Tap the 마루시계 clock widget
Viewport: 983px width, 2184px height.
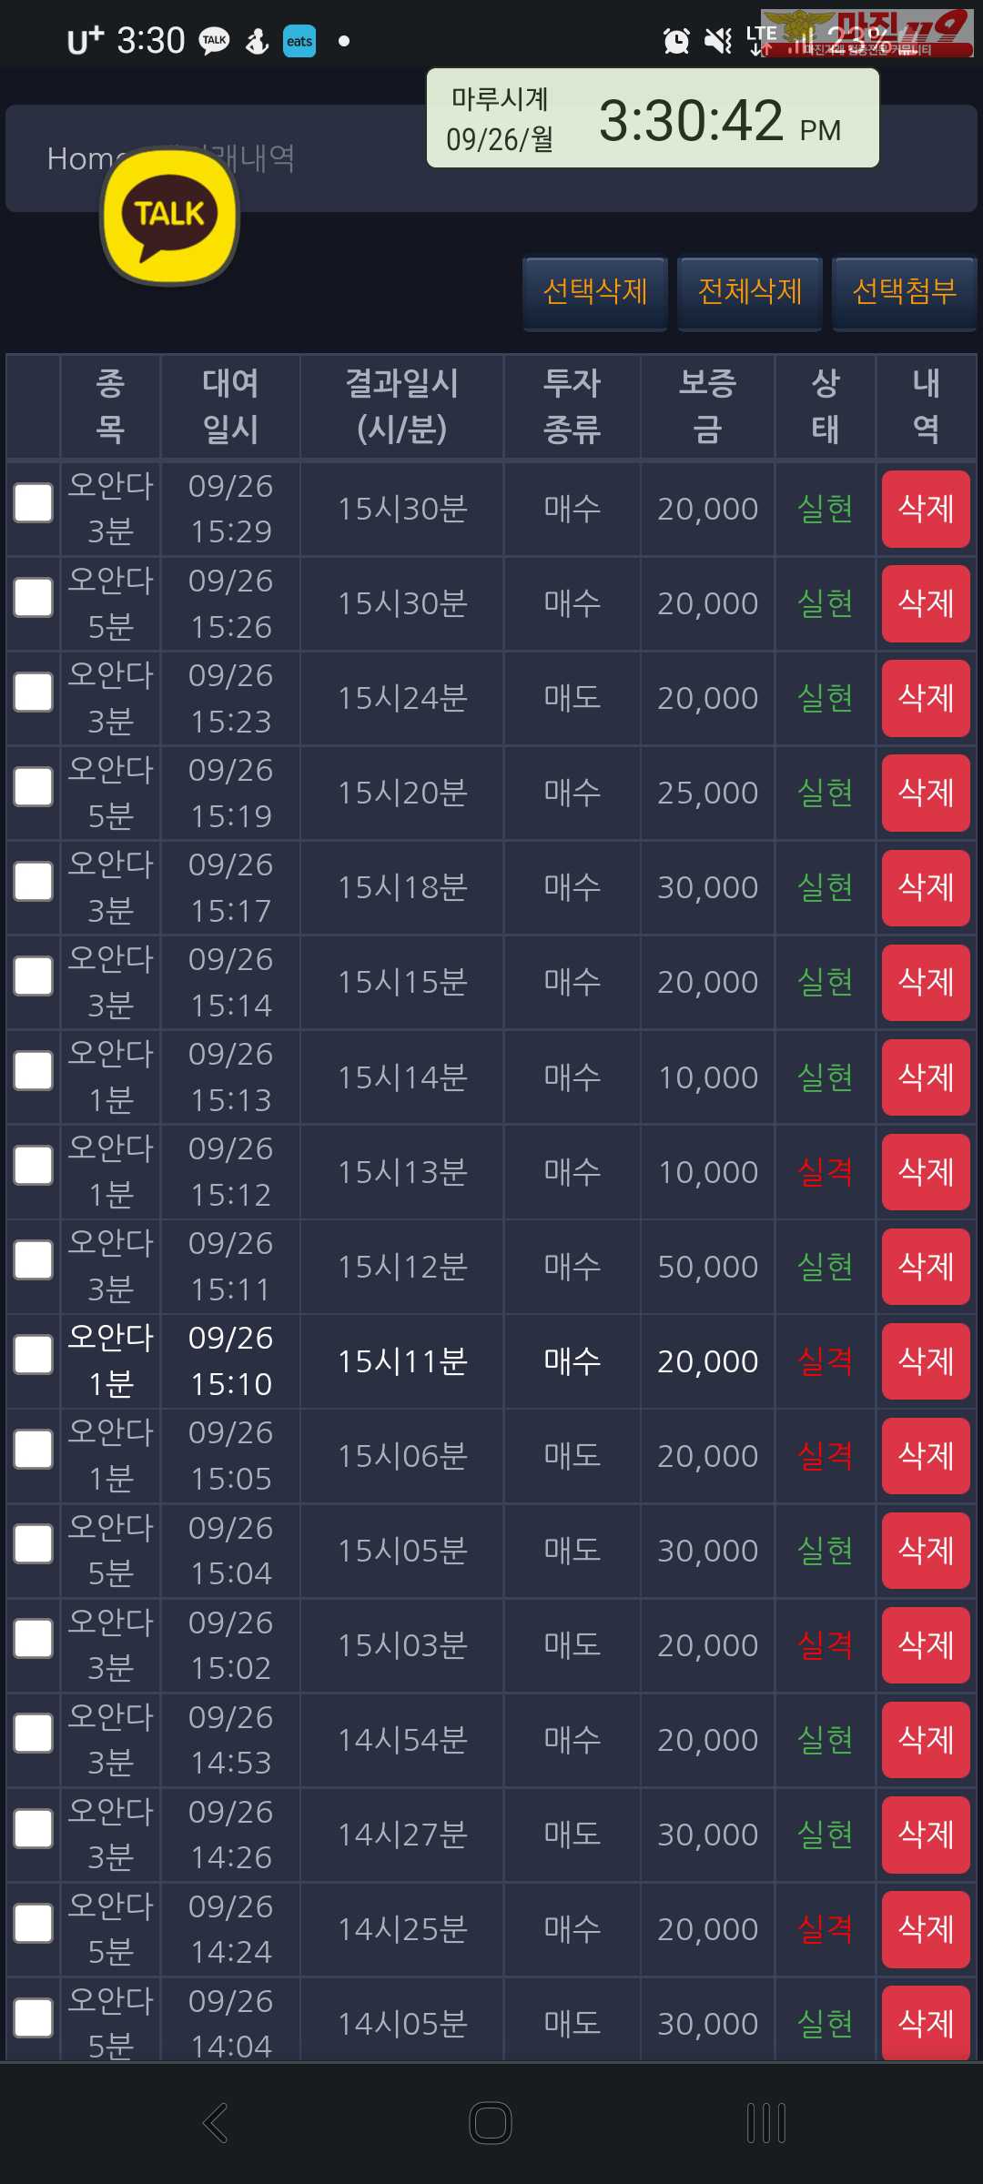(x=653, y=118)
